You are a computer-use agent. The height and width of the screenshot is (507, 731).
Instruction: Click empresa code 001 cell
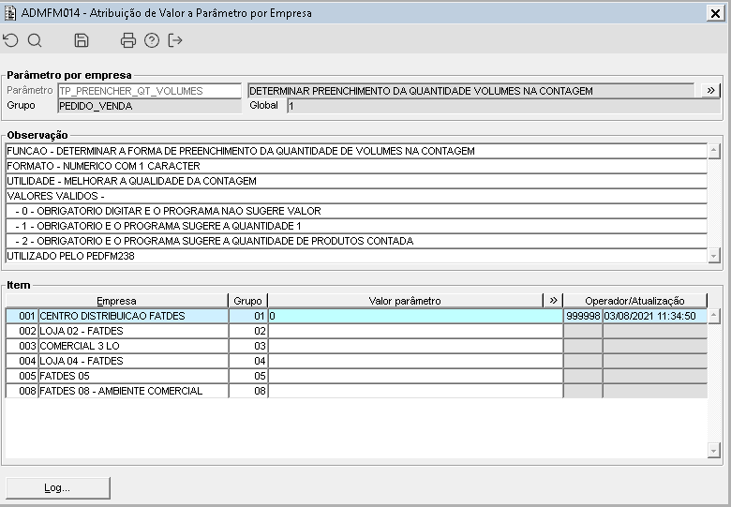22,316
